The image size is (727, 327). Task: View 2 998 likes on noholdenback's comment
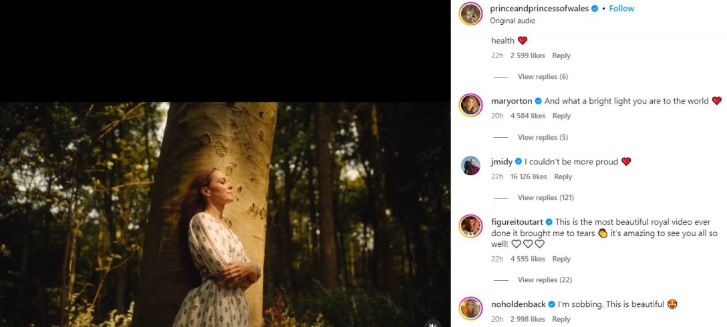527,320
